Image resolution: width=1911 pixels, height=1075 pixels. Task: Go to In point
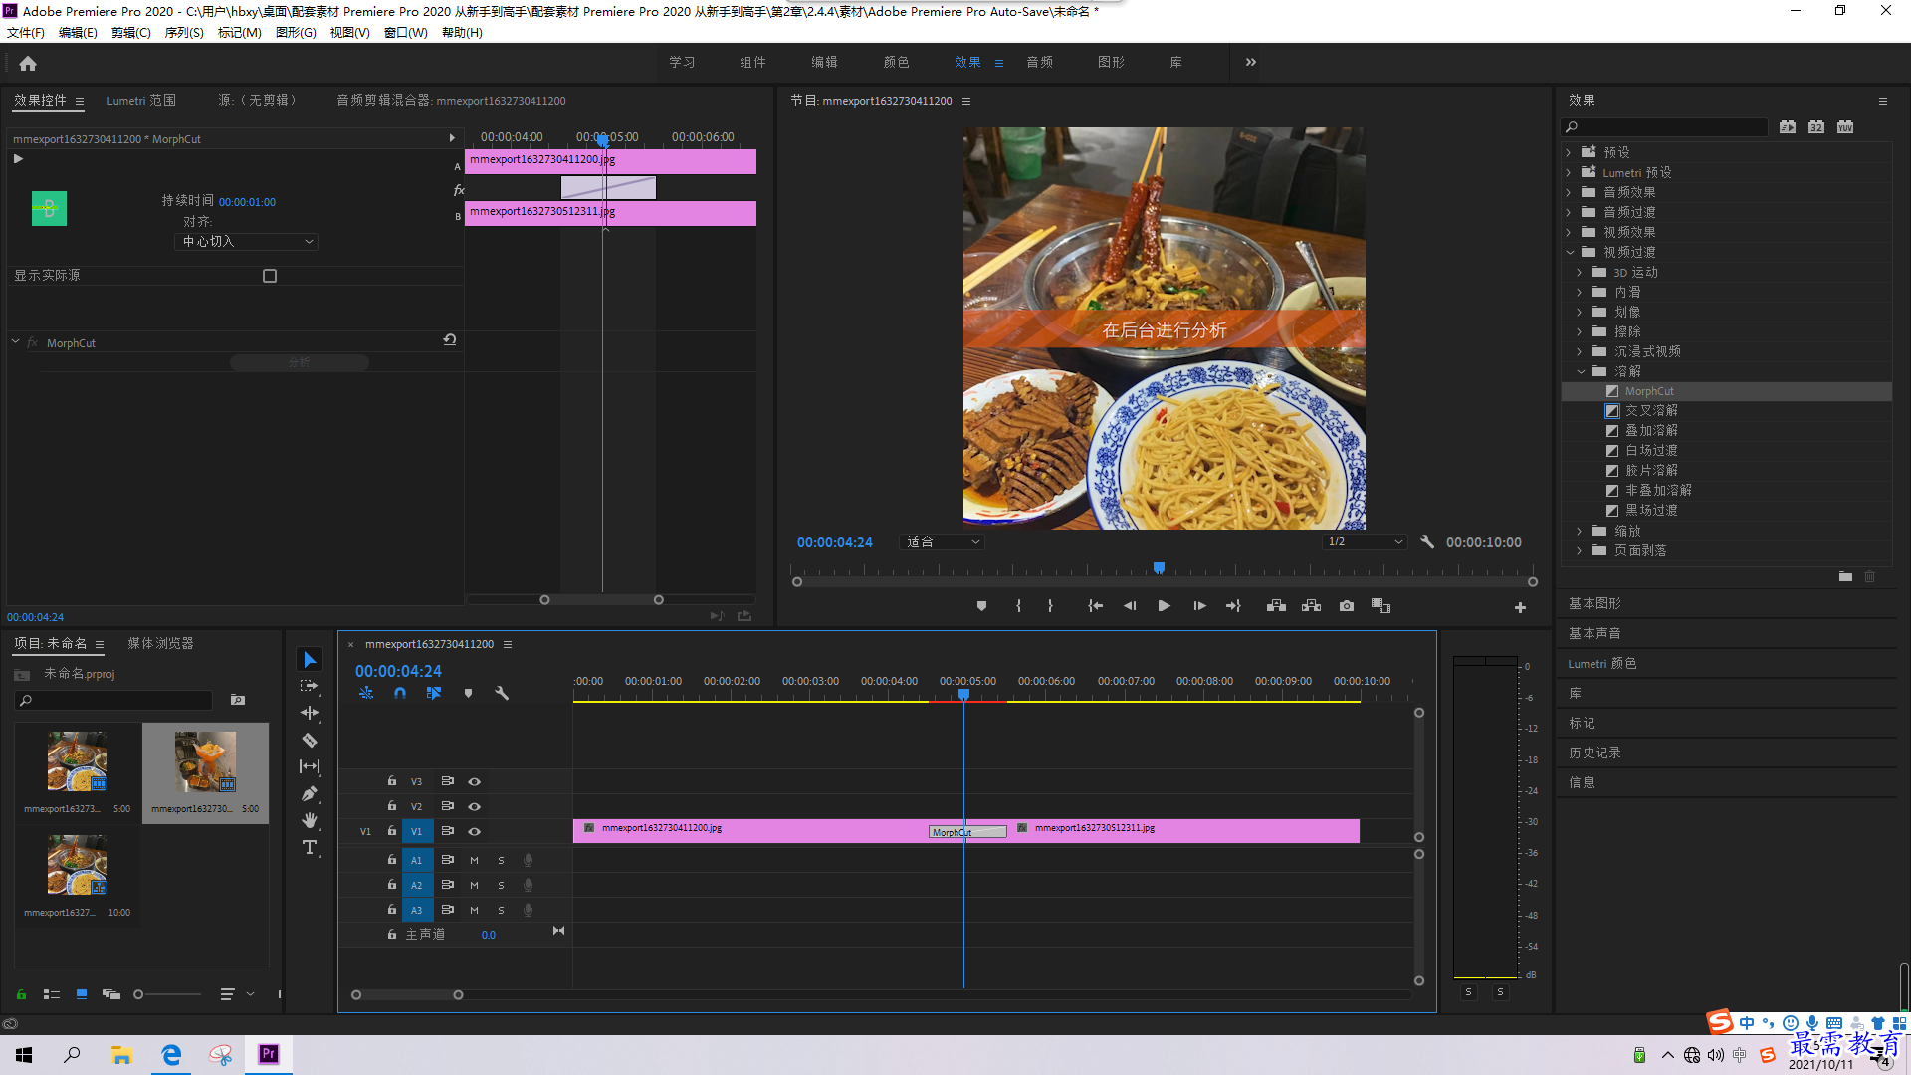1095,606
